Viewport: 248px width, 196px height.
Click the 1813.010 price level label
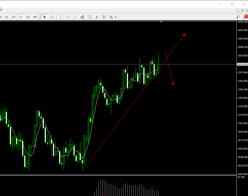242,64
